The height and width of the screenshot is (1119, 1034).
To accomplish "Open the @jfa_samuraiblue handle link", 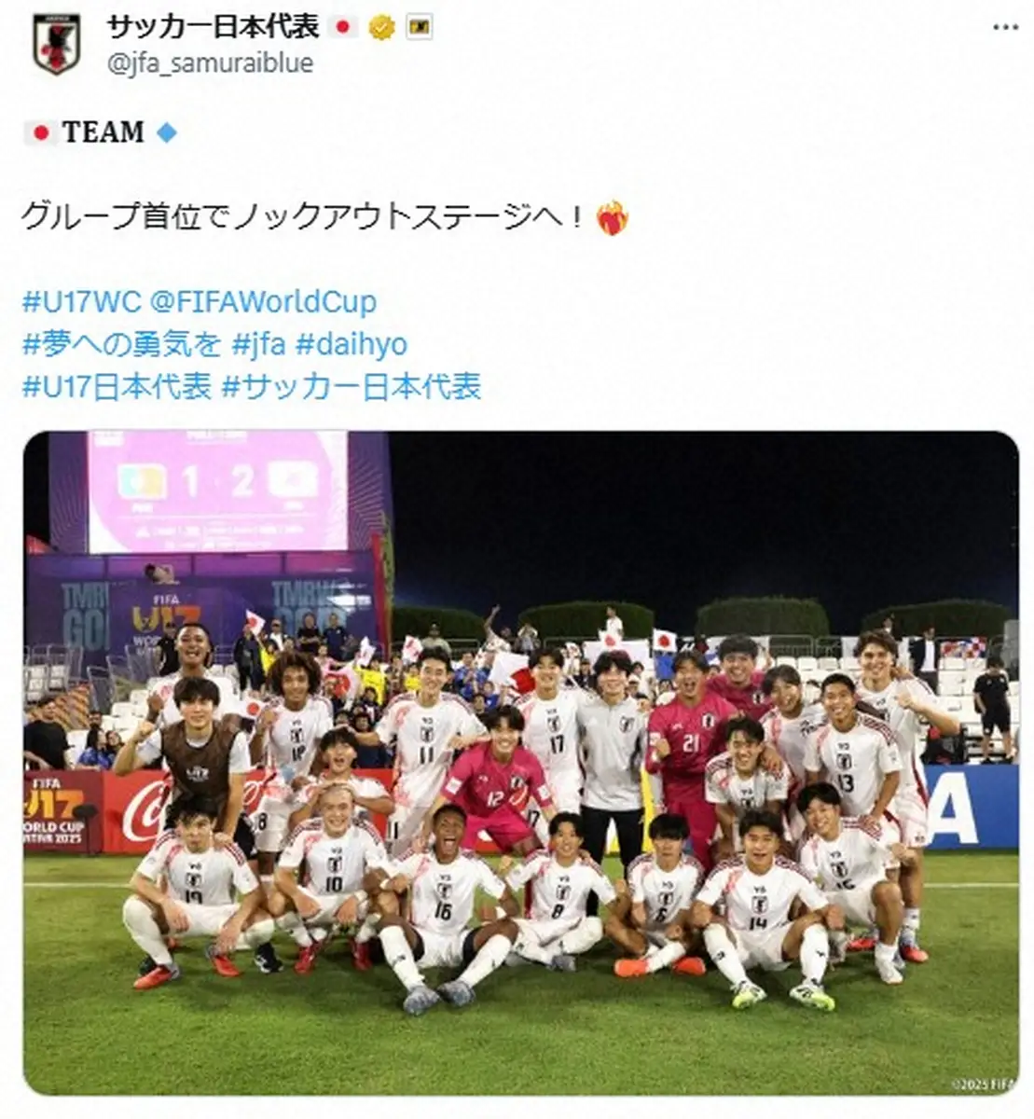I will pyautogui.click(x=210, y=62).
